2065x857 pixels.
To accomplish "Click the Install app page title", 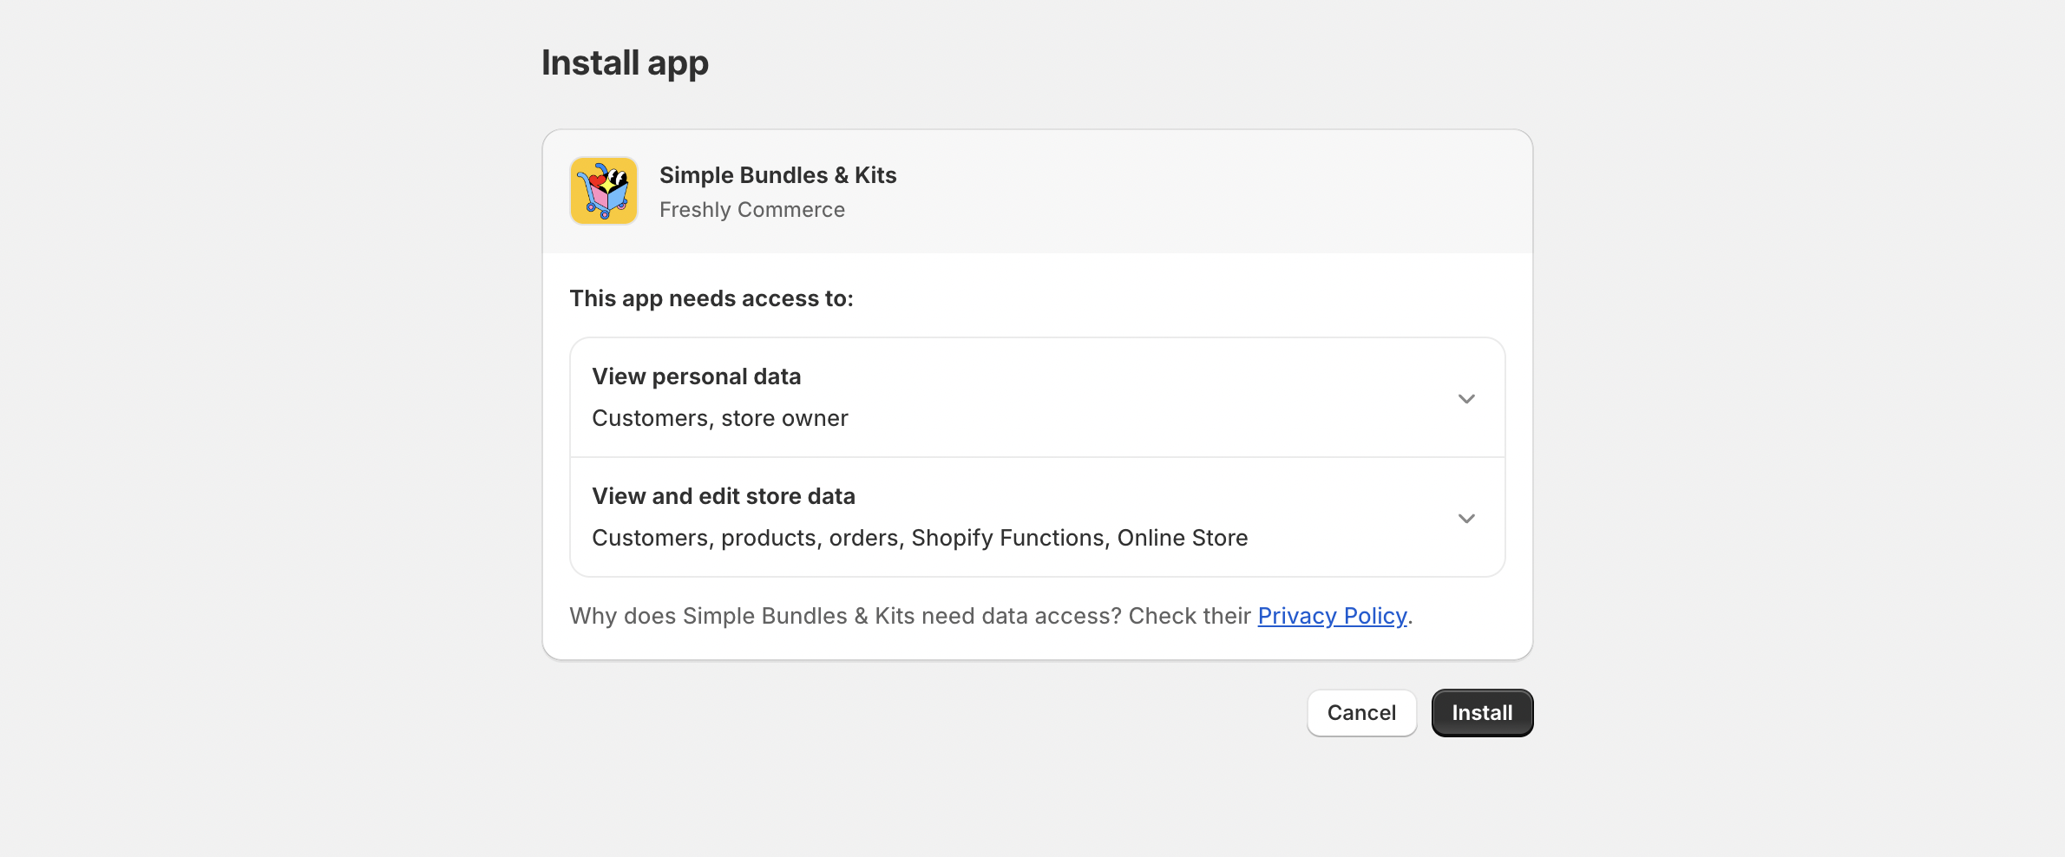I will click(x=624, y=62).
